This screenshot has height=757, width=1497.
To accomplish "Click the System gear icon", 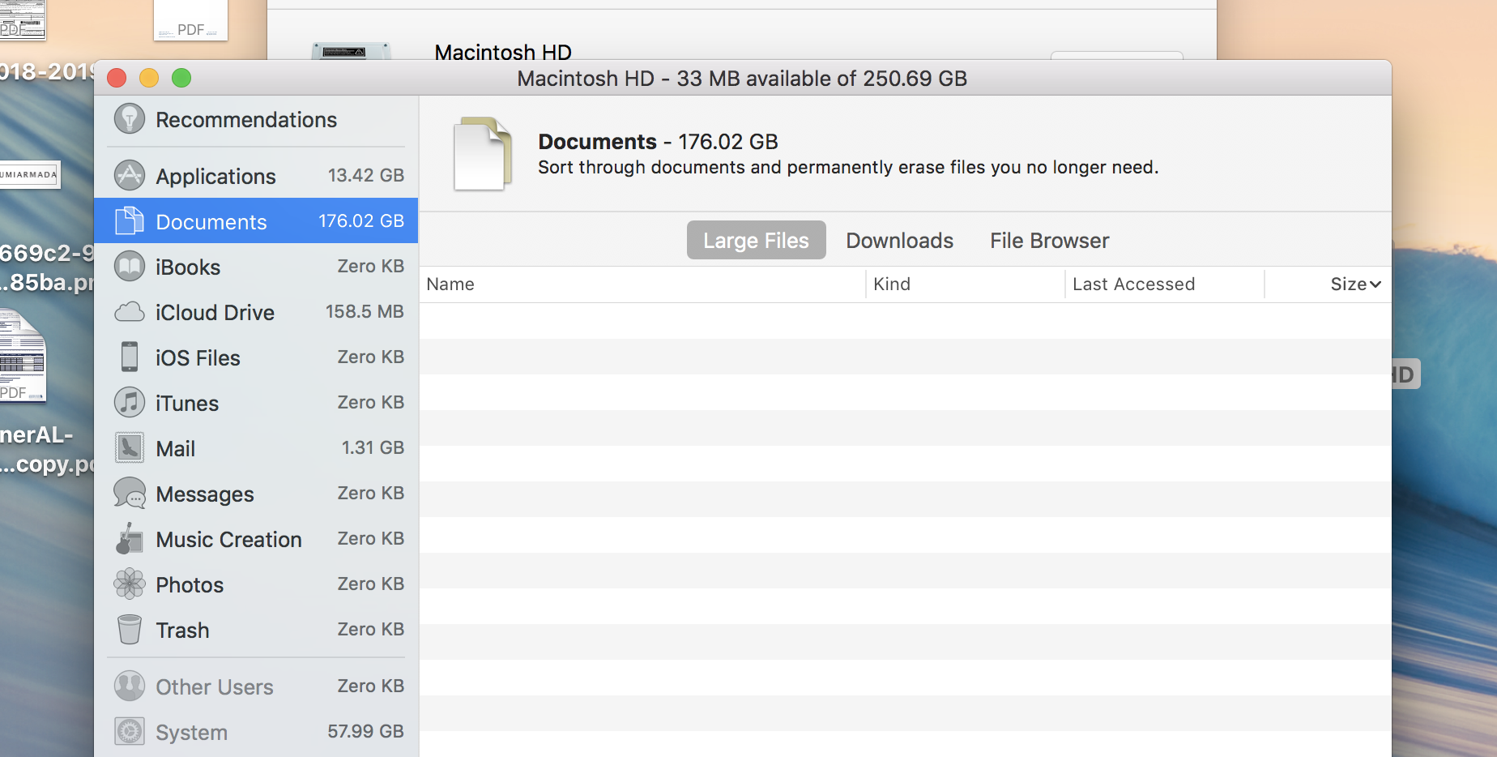I will pos(130,731).
